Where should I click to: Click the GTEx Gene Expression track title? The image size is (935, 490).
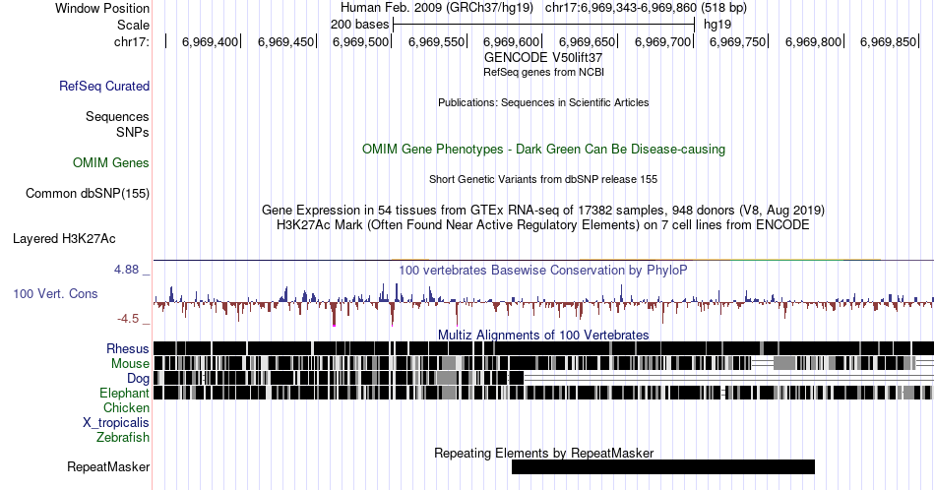[x=543, y=210]
